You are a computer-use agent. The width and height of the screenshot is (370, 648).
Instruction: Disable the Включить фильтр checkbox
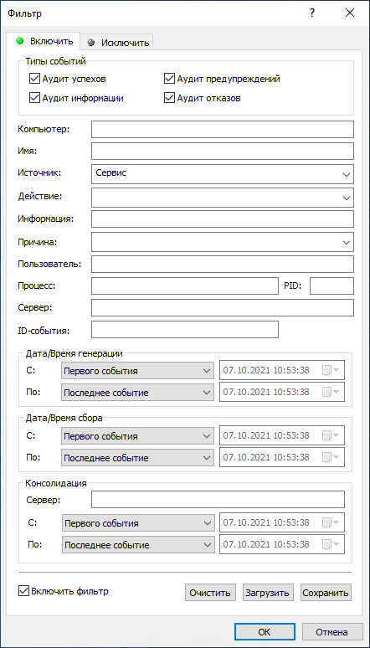[x=23, y=591]
